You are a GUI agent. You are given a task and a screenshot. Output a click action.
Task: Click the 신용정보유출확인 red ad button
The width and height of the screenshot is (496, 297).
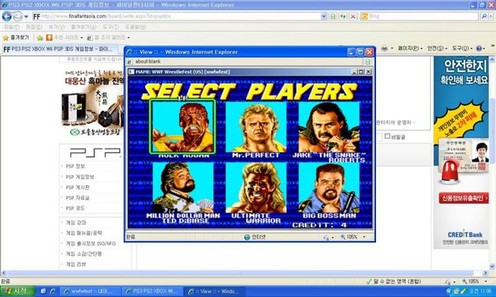(464, 198)
